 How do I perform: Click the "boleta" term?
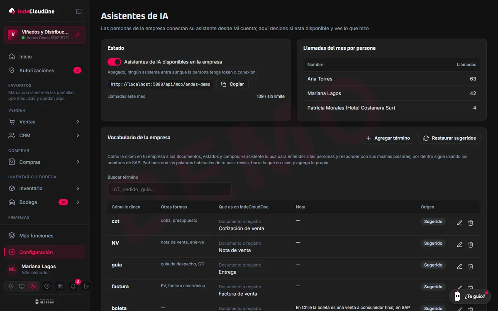click(x=119, y=308)
